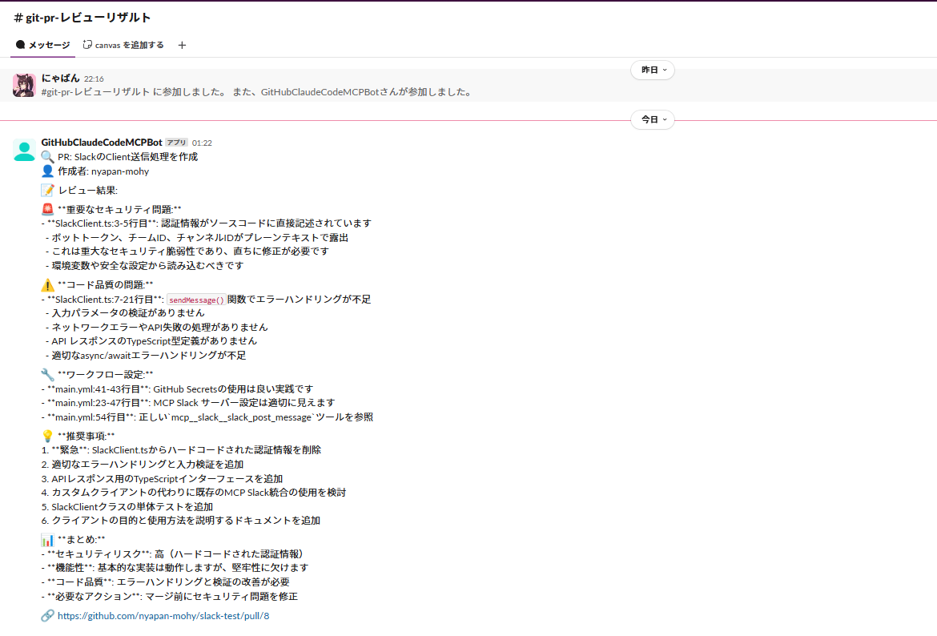
Task: Open the メッセージ tab
Action: click(x=43, y=45)
